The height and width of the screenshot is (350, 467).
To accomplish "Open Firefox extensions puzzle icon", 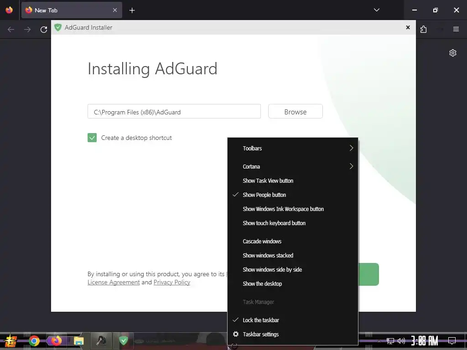I will pyautogui.click(x=423, y=29).
